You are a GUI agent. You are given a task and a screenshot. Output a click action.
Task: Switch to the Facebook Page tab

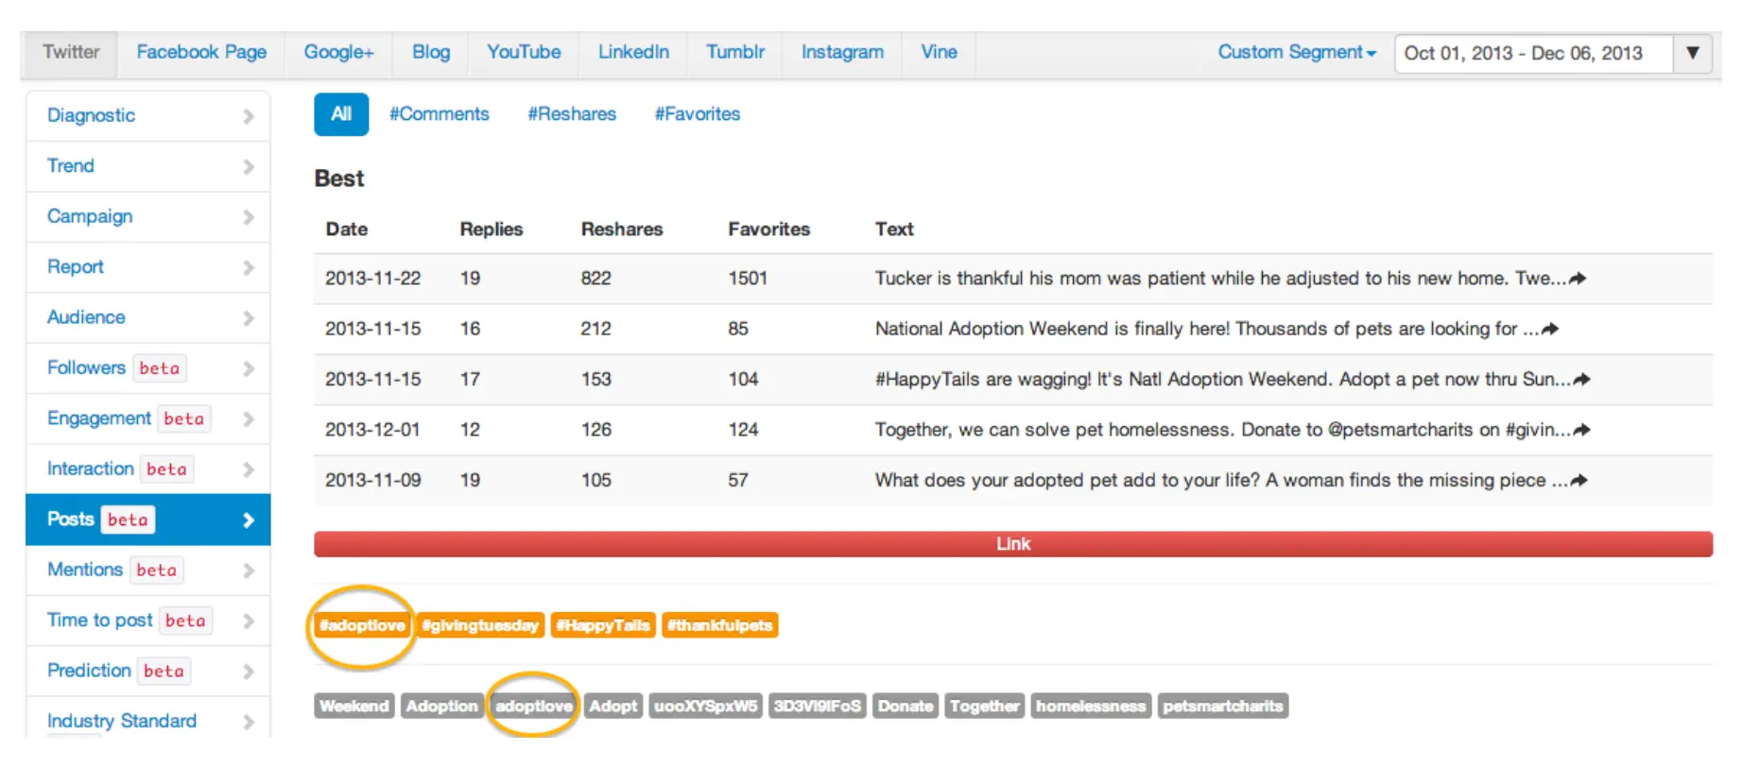click(201, 53)
